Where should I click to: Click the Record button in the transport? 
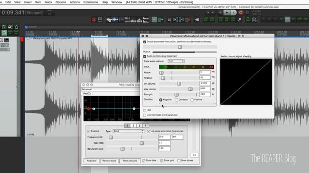(240, 12)
